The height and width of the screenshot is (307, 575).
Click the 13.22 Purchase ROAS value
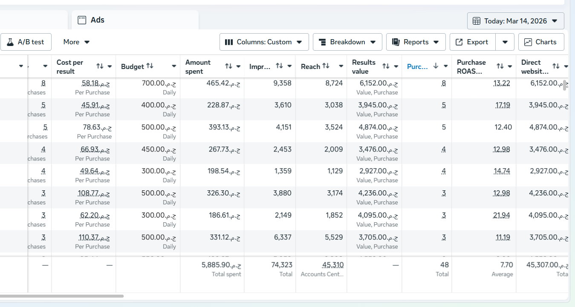(x=501, y=83)
